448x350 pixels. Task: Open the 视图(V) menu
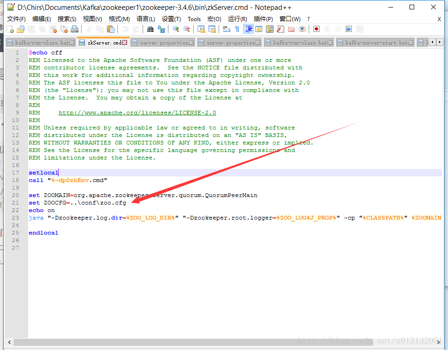coord(92,19)
